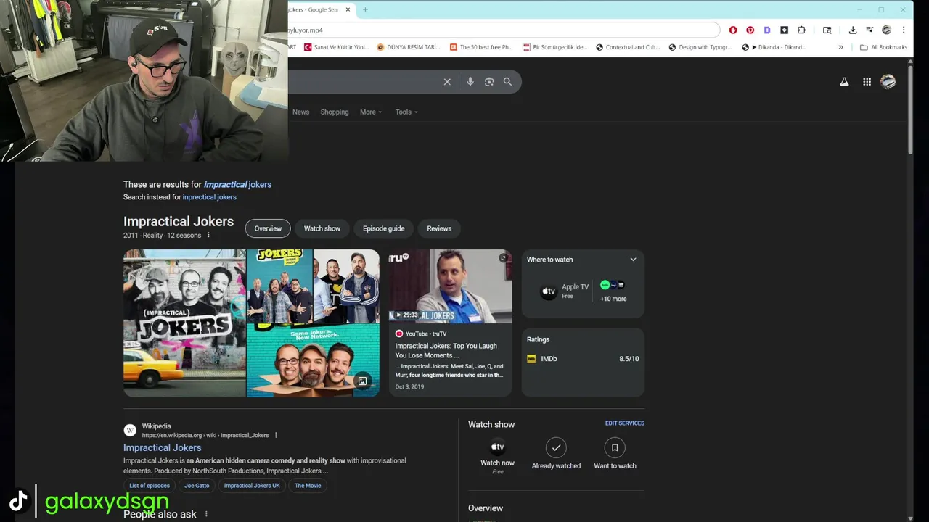Search instead for inprectical jokers
This screenshot has width=929, height=522.
point(210,197)
